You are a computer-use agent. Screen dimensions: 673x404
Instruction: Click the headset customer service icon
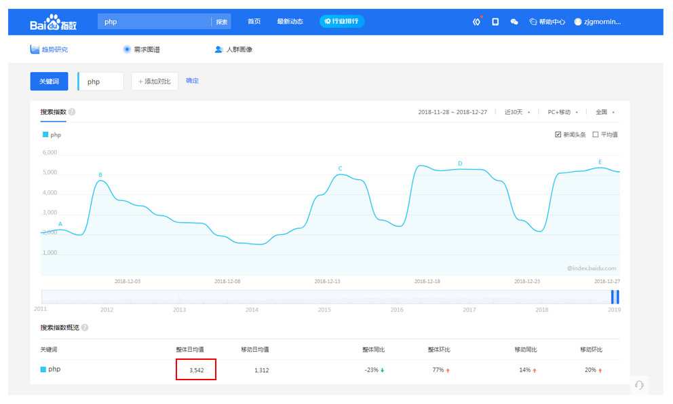point(638,385)
